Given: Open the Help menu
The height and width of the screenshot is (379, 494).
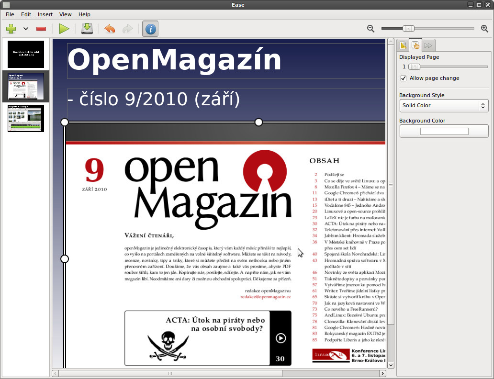Looking at the screenshot, I should (x=84, y=14).
